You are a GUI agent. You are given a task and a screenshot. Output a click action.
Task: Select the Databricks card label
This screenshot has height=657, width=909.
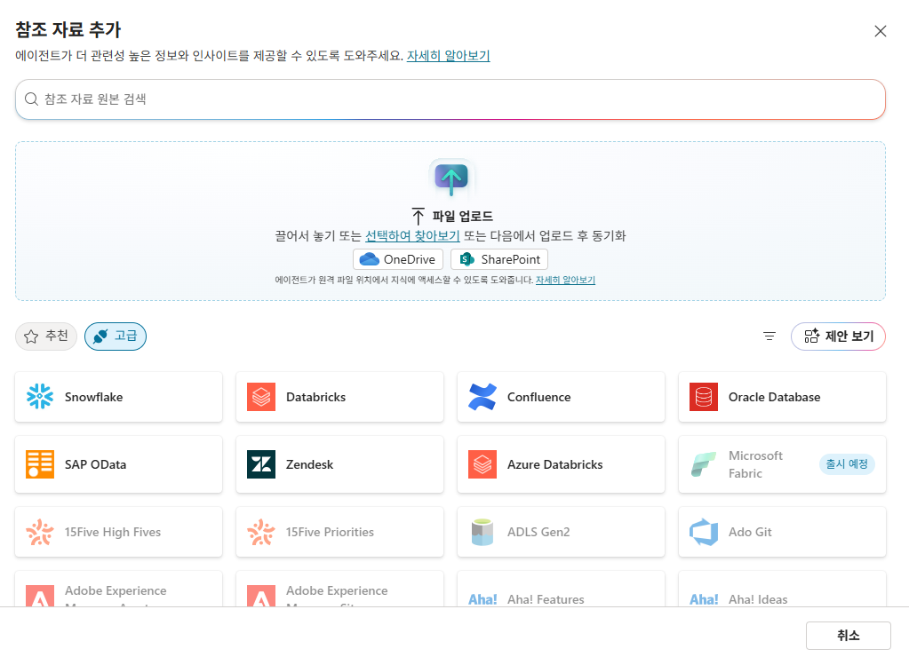(316, 397)
